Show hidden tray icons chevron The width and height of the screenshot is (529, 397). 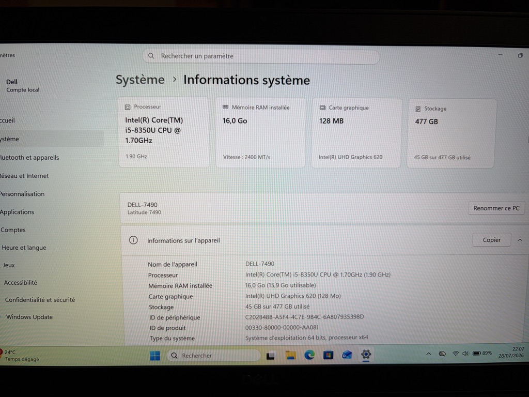tap(428, 354)
